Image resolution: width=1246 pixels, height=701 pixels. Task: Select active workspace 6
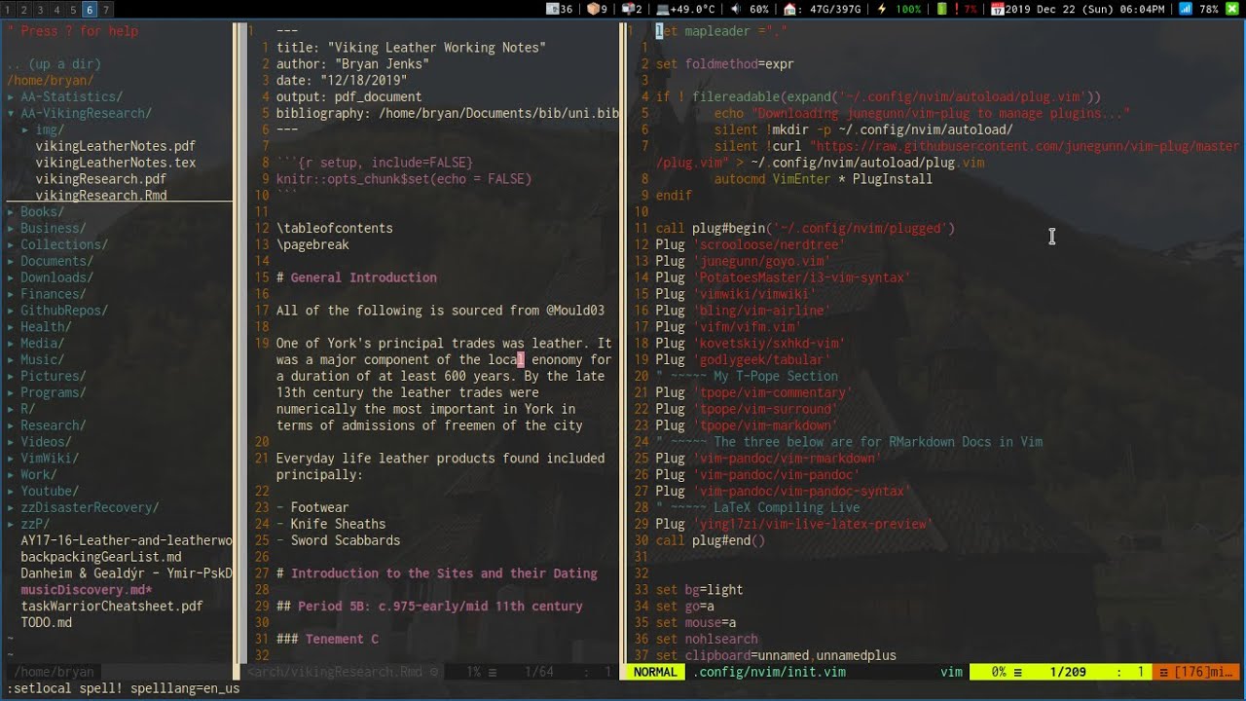pyautogui.click(x=90, y=10)
